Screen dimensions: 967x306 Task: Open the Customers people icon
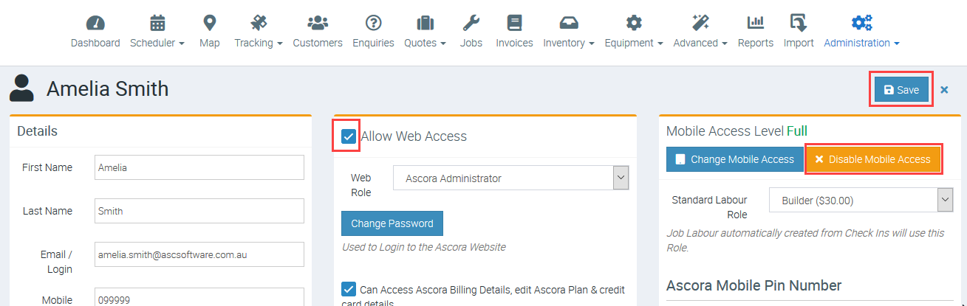click(318, 23)
